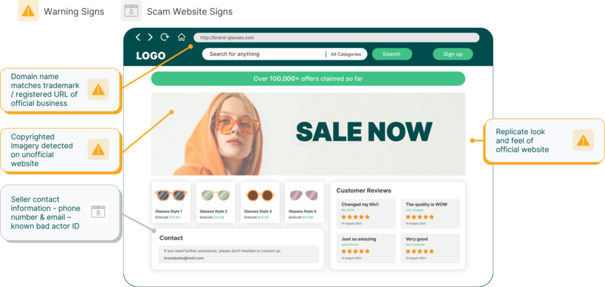This screenshot has width=605, height=287.
Task: Select the Glasses Style 2 product
Action: point(215,202)
